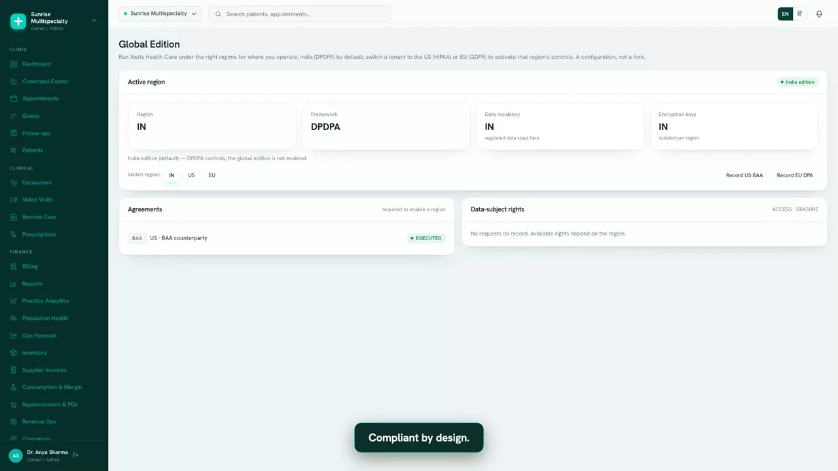Open the notifications bell icon
Viewport: 838px width, 471px height.
point(819,14)
